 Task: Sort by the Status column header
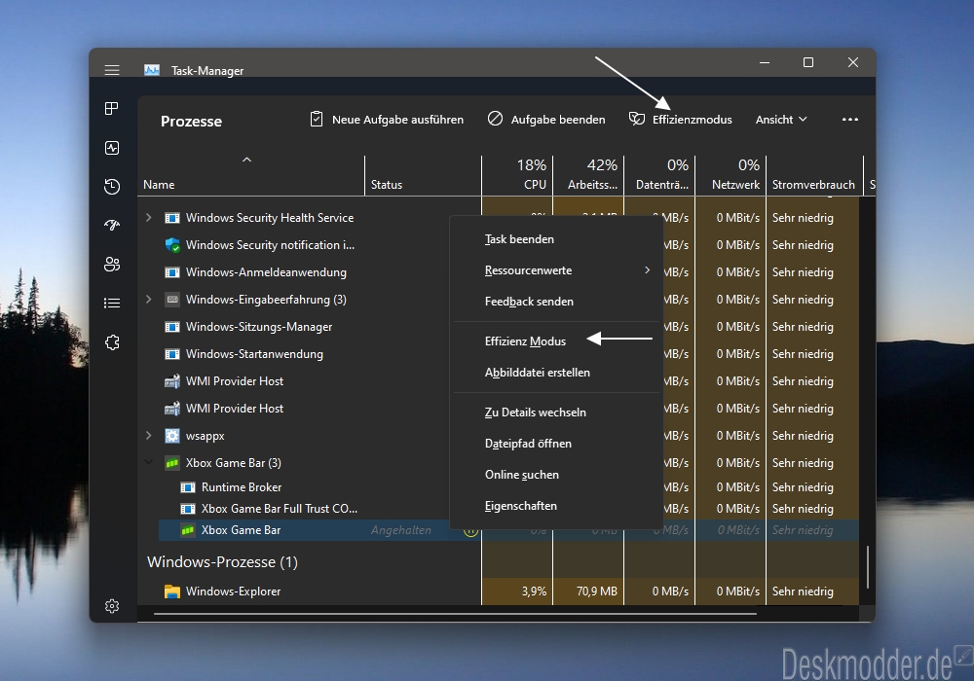pyautogui.click(x=423, y=175)
